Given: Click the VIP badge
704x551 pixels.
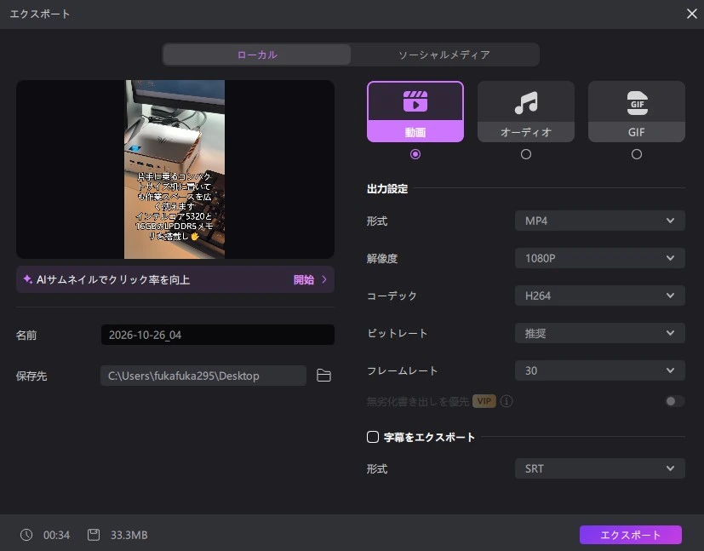Looking at the screenshot, I should click(x=484, y=401).
